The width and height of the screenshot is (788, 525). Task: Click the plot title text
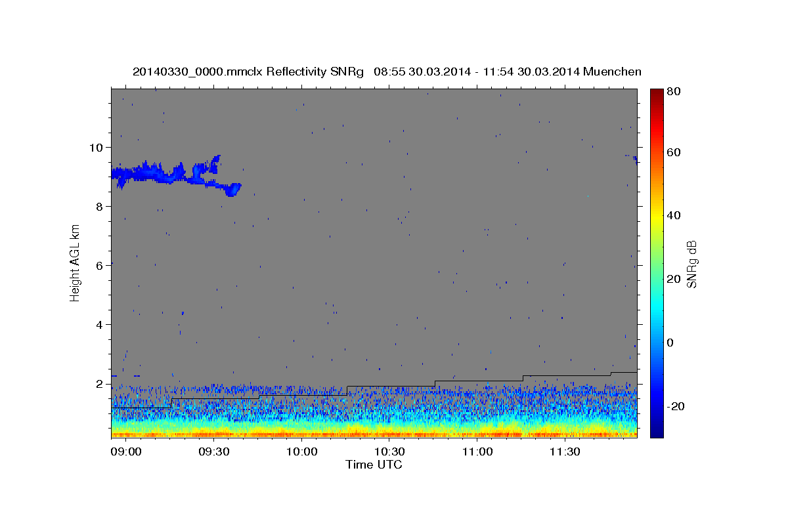[387, 72]
